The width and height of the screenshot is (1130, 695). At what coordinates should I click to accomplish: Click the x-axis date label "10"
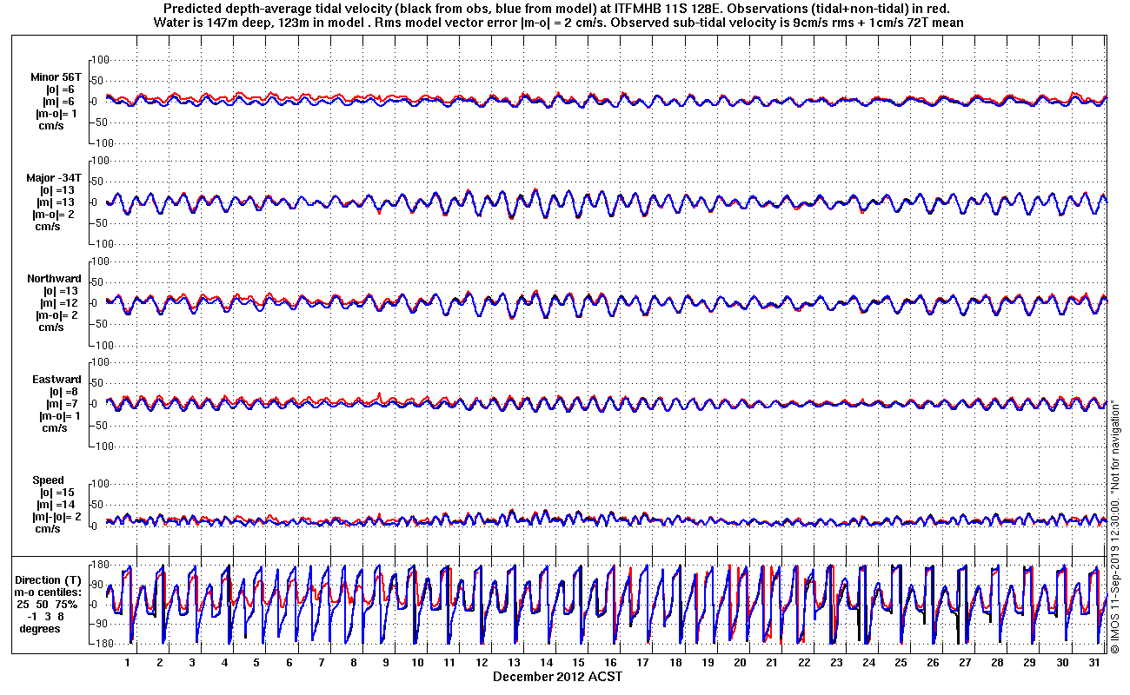pos(417,662)
